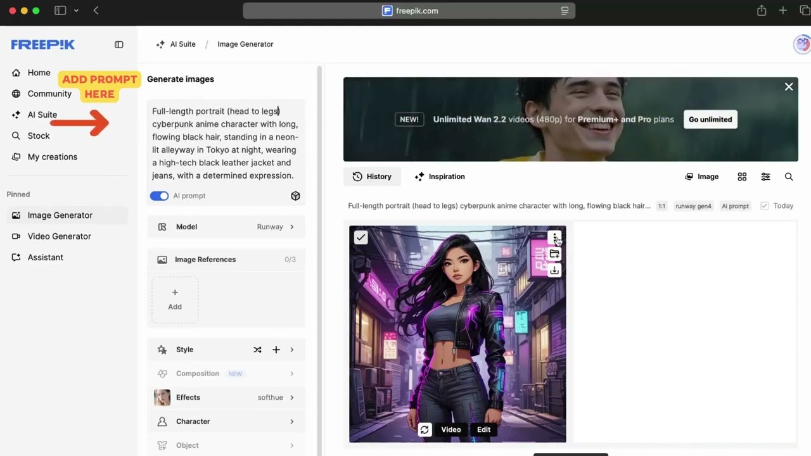Click the Composition icon
Screen dimensions: 811x456
pyautogui.click(x=162, y=374)
